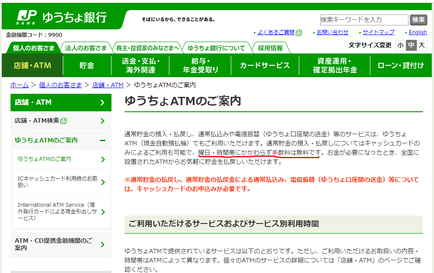Open the カードサービス menu
The width and height of the screenshot is (434, 273).
point(265,65)
